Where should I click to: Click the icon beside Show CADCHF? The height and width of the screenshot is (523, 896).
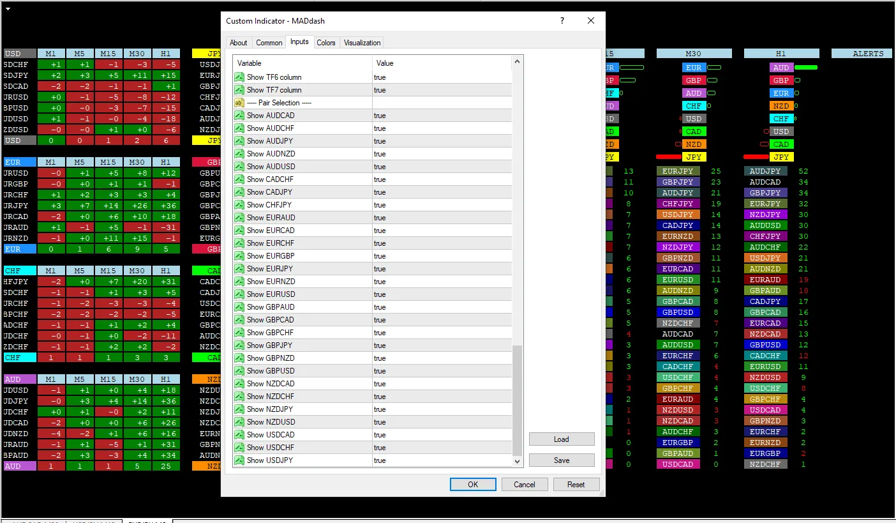[239, 179]
